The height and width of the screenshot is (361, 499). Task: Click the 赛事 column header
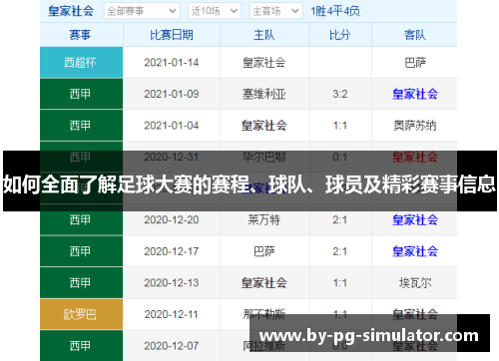tap(80, 35)
